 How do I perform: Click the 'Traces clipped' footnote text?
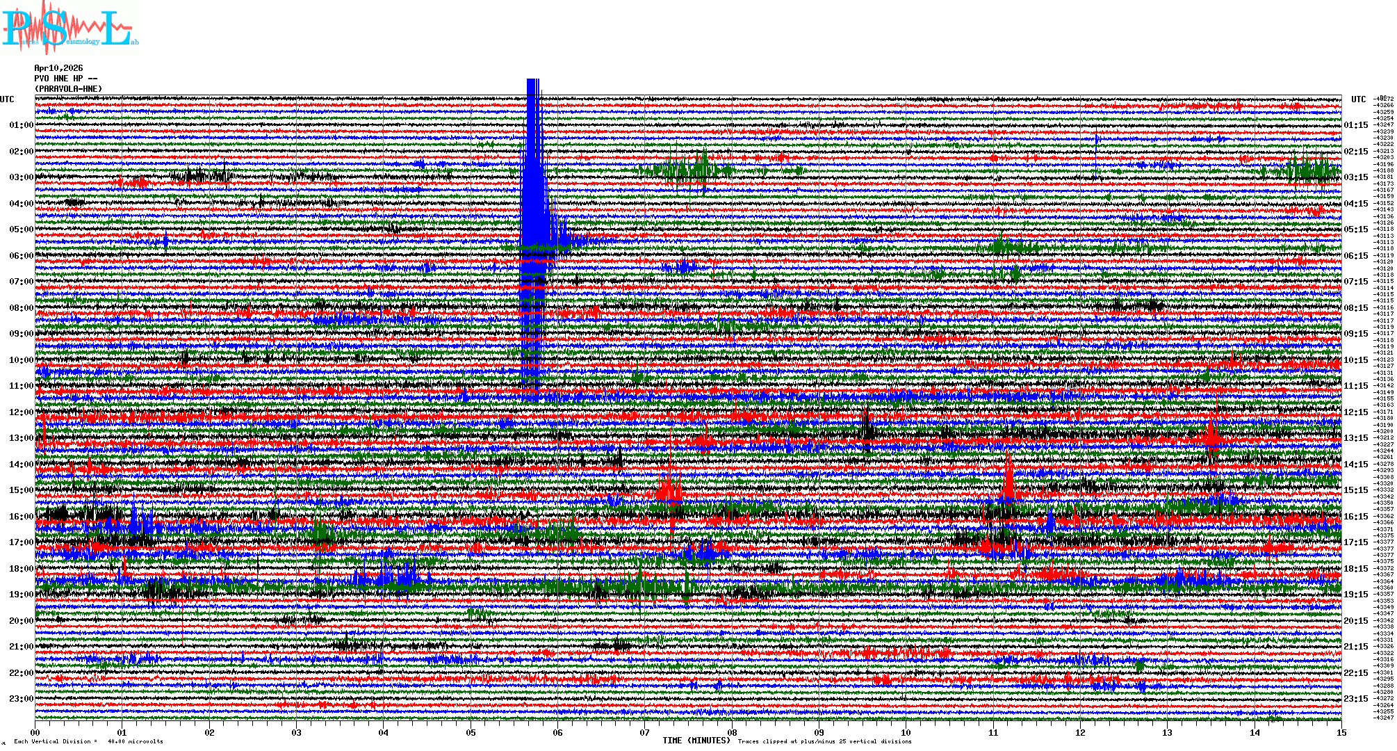[824, 741]
